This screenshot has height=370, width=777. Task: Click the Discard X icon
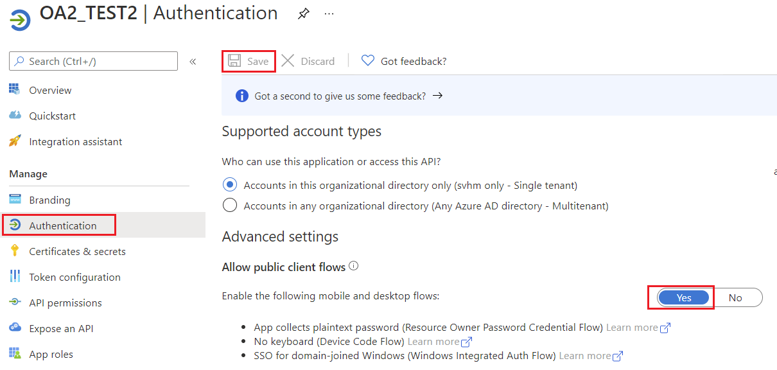[x=288, y=61]
